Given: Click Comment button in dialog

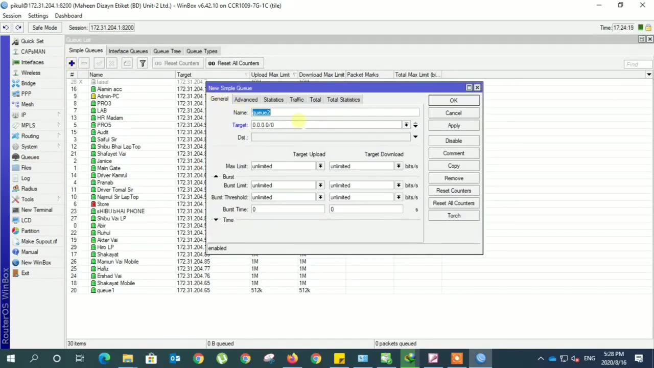Looking at the screenshot, I should pyautogui.click(x=454, y=153).
